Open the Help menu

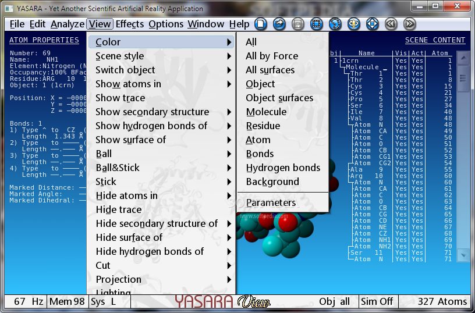[239, 24]
